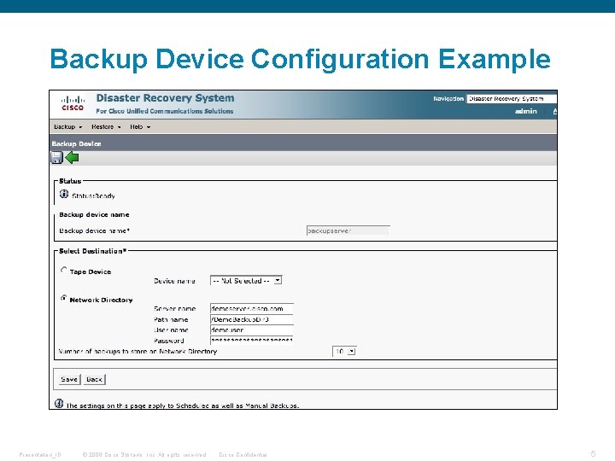Click the Server name input field
615x461 pixels.
tap(252, 308)
